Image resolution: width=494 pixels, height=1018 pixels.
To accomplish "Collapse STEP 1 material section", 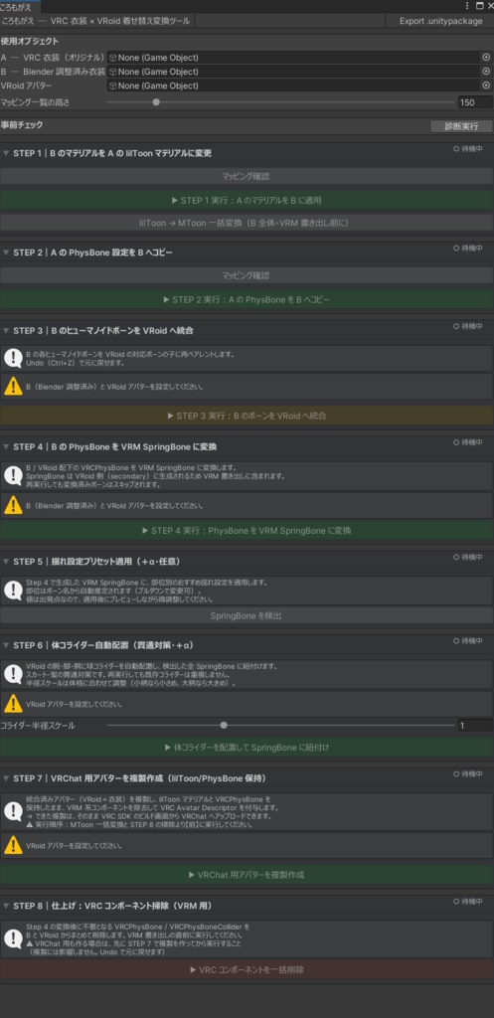I will click(x=6, y=154).
